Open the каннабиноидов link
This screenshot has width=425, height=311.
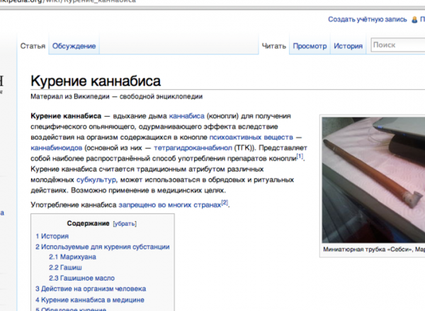click(57, 148)
